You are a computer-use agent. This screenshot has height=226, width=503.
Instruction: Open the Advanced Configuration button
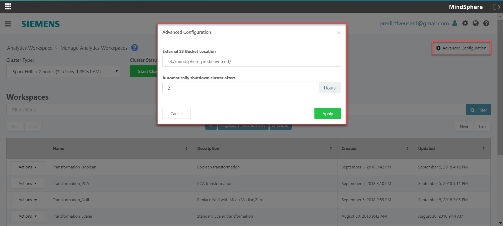tap(461, 48)
